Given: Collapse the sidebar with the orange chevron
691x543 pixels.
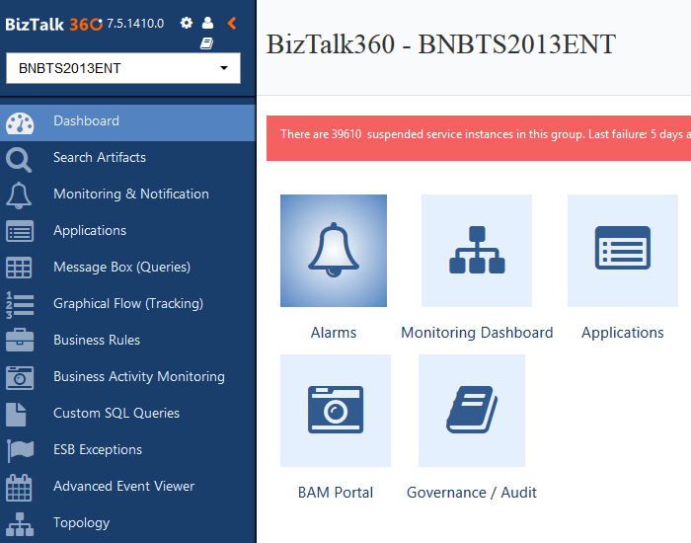Looking at the screenshot, I should tap(232, 23).
